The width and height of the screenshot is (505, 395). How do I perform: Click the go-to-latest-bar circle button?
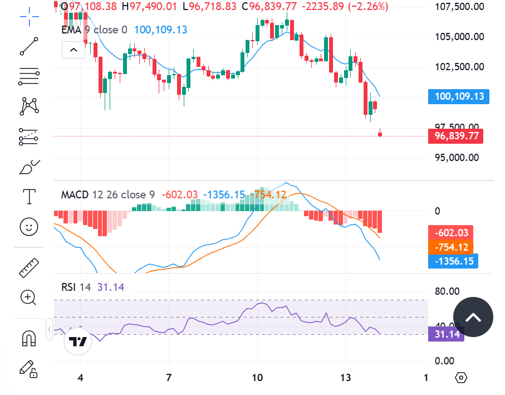click(x=473, y=316)
